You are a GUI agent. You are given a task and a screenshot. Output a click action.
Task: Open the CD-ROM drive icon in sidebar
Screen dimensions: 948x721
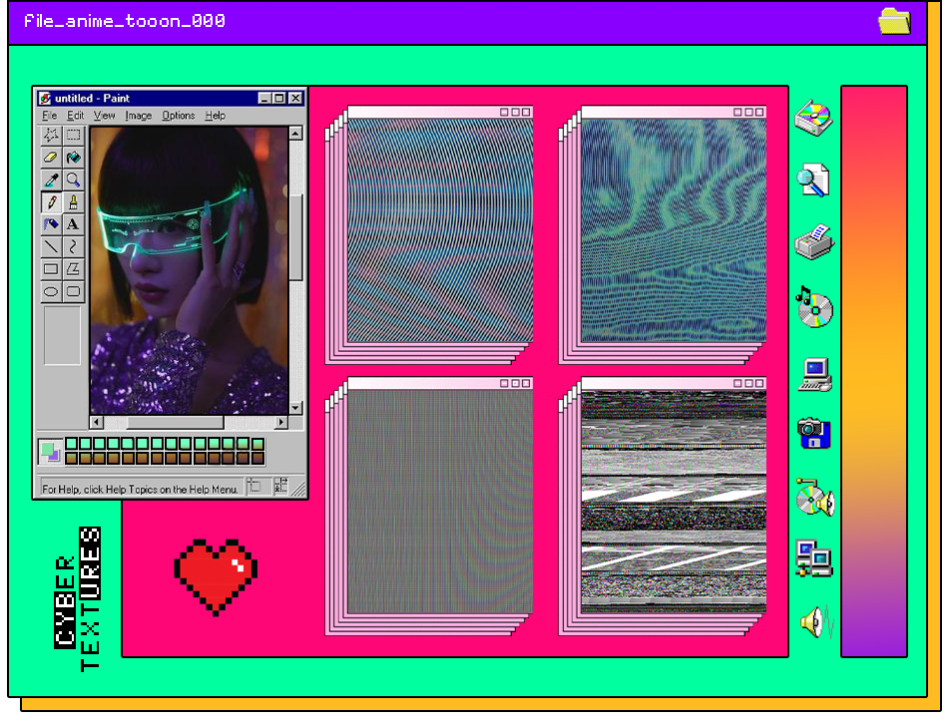tap(813, 118)
